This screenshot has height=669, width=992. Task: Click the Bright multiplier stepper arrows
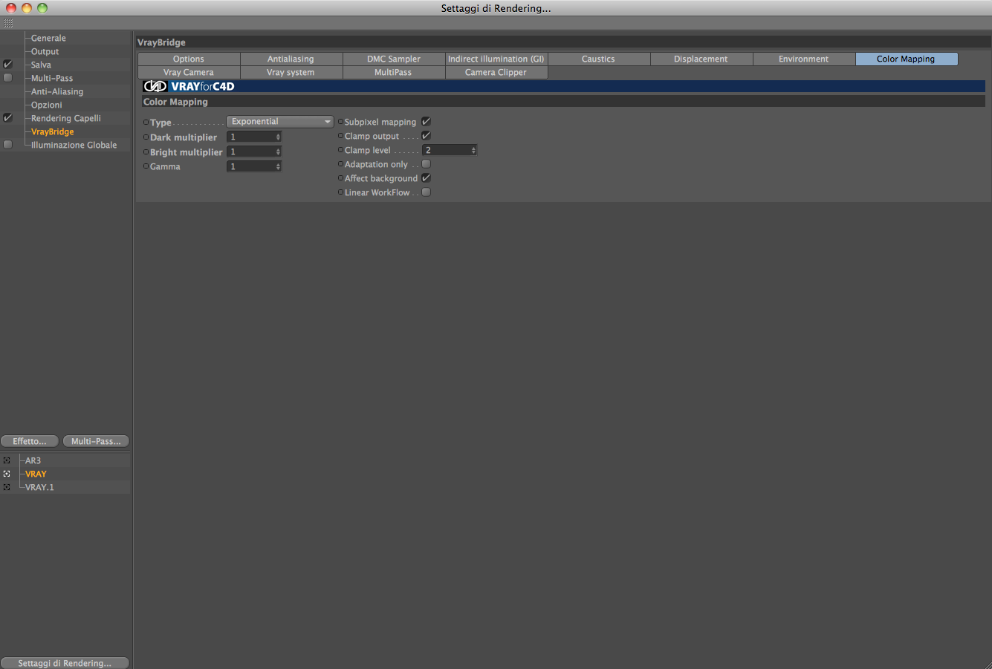click(278, 151)
